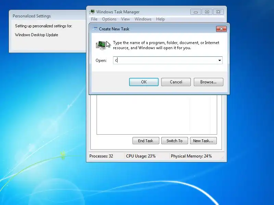Click the Create New Task title icon
This screenshot has height=205, width=274.
point(95,29)
